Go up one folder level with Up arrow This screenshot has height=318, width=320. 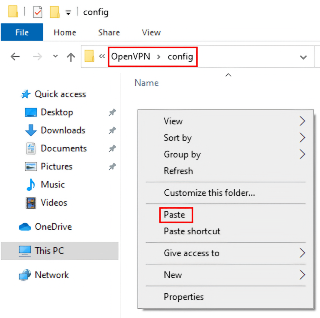(71, 57)
